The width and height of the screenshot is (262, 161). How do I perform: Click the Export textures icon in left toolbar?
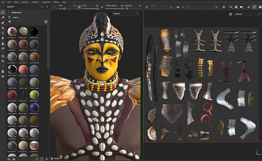pyautogui.click(x=3, y=56)
